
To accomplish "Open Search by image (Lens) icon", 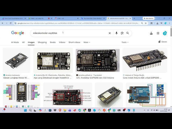I will [122, 33].
